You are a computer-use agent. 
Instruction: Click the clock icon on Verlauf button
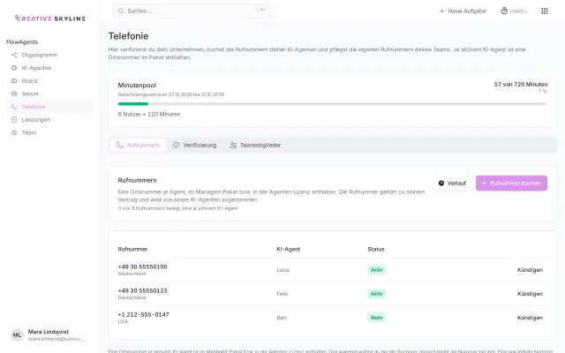[x=441, y=184]
